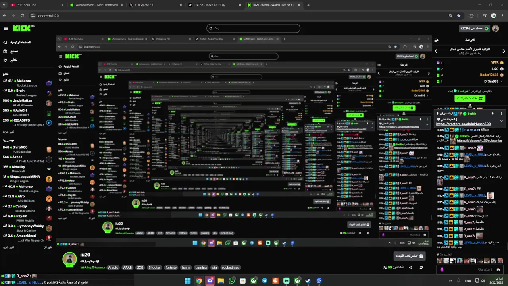Viewport: 508px width, 286px height.
Task: Click the chat message input
Action: pyautogui.click(x=470, y=270)
